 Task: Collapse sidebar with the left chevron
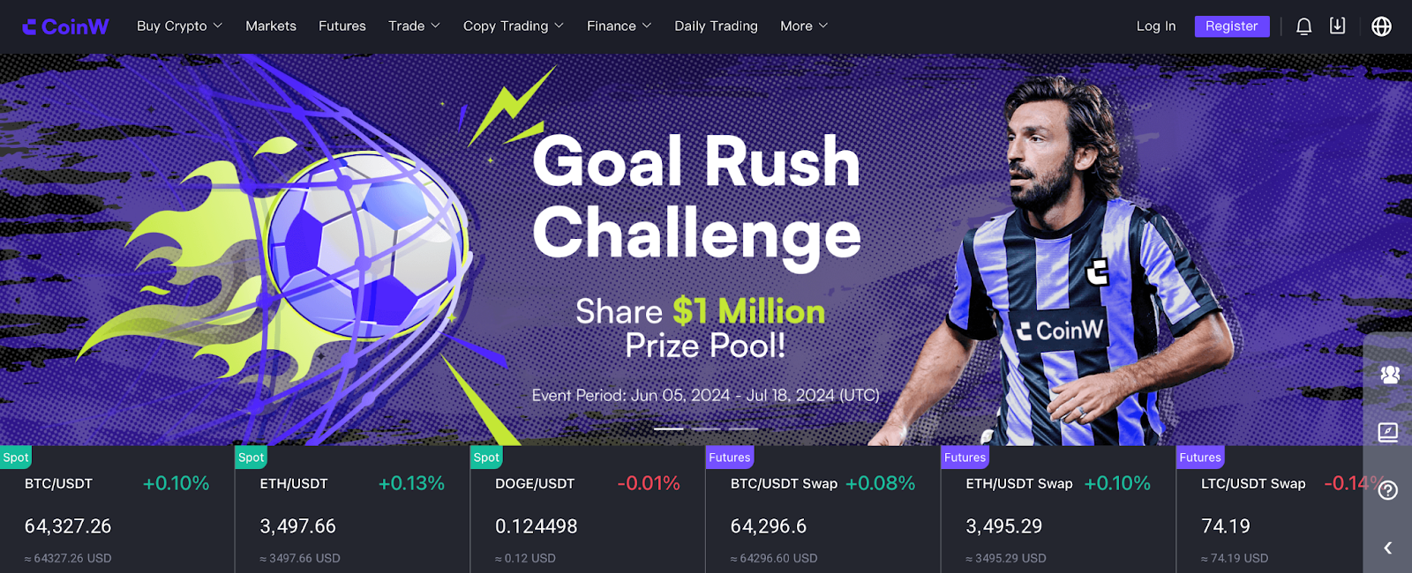coord(1388,547)
